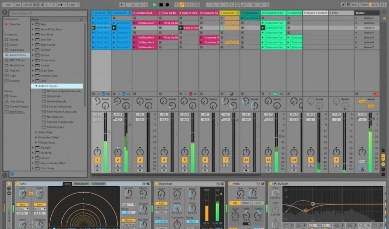Launch Scene 1 in the Master track

tap(357, 18)
